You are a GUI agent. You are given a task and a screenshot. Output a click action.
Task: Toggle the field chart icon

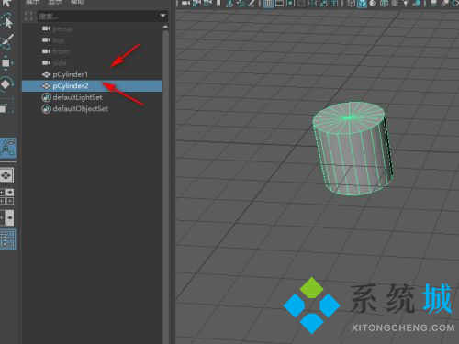point(312,4)
